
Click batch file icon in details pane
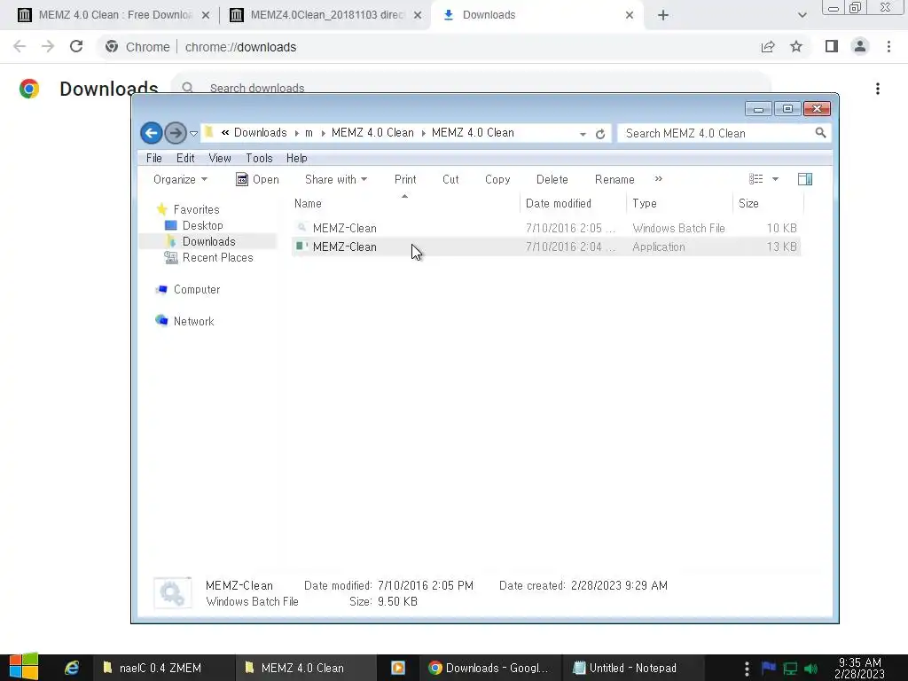pos(172,593)
